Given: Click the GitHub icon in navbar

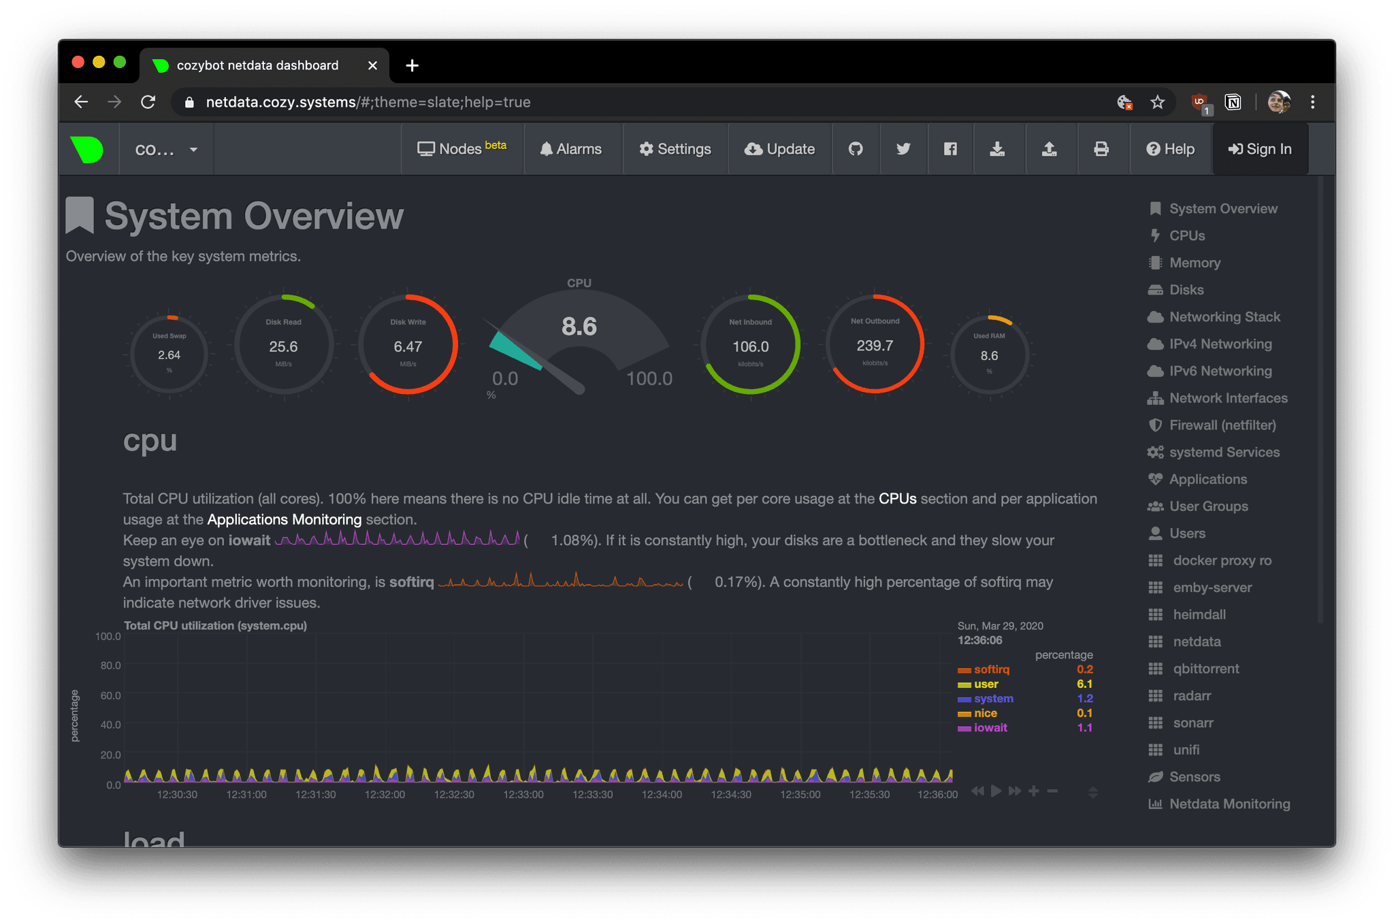Looking at the screenshot, I should [857, 148].
